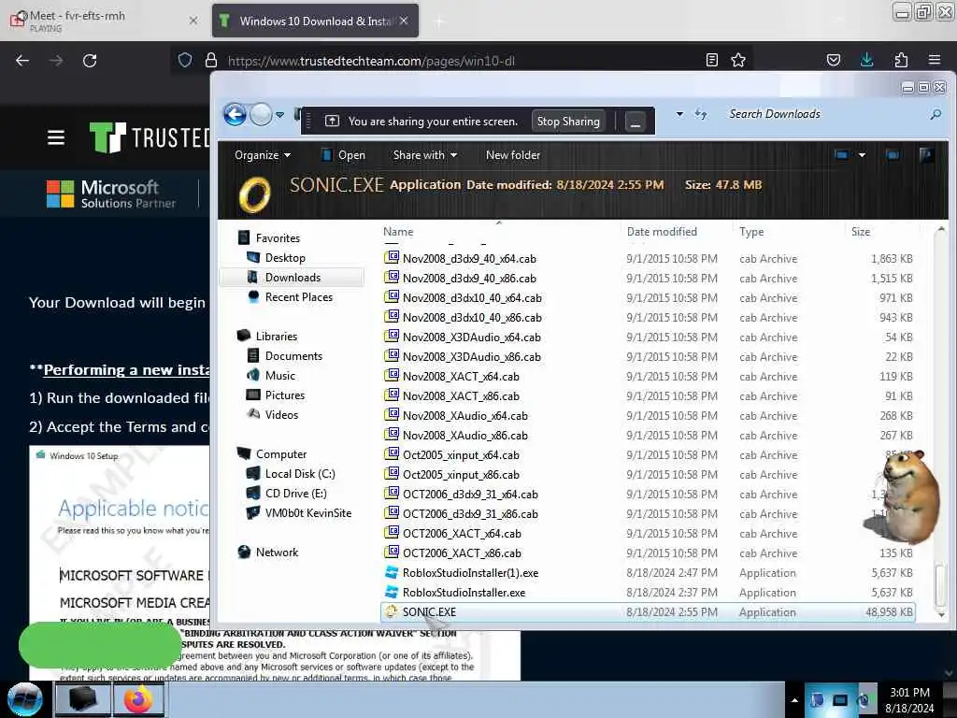The image size is (957, 718).
Task: Sort by Size column header
Action: point(861,232)
